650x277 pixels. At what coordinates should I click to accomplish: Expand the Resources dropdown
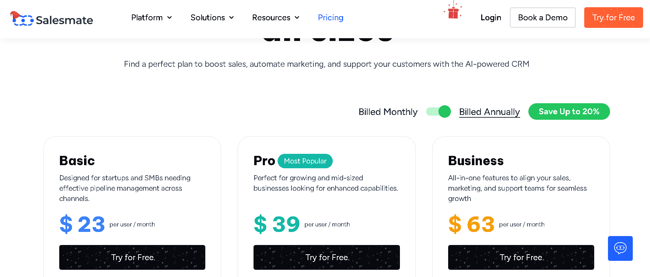tap(275, 18)
